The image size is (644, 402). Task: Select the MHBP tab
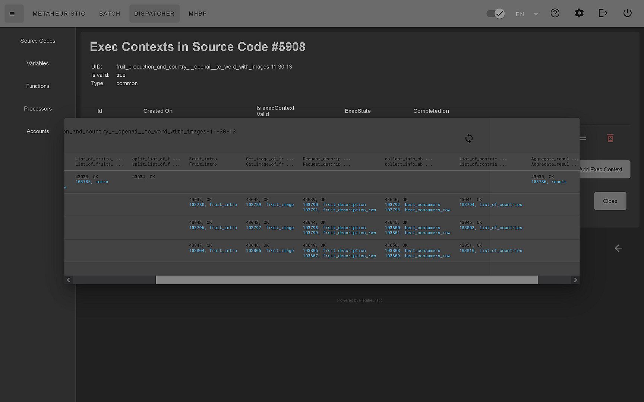pos(198,13)
